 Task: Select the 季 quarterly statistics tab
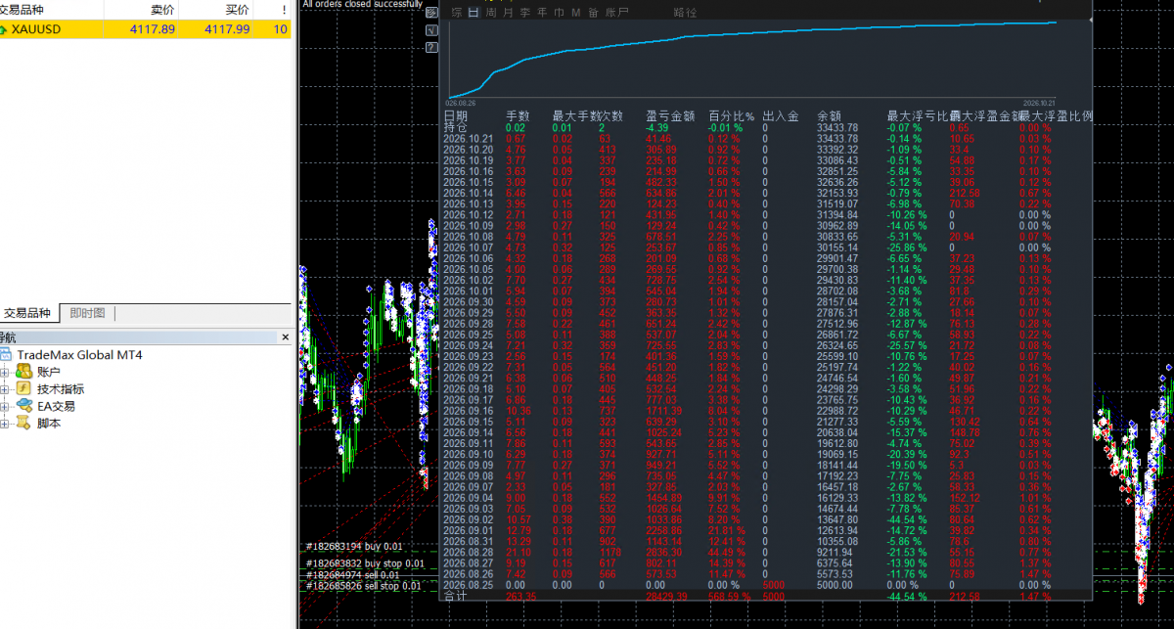pos(526,13)
